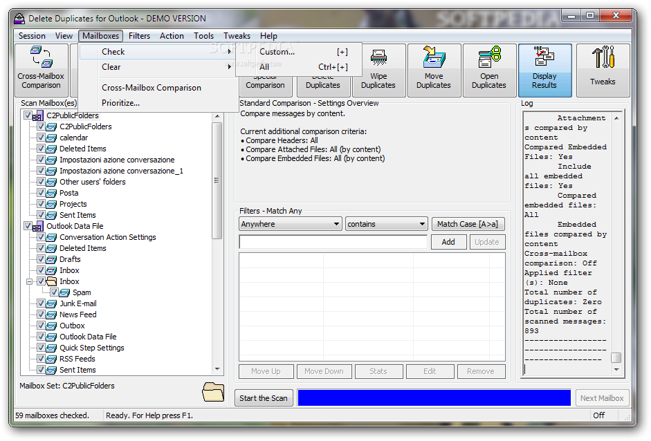This screenshot has width=651, height=441.
Task: Toggle the Outlook Data File root checkbox
Action: pos(28,226)
